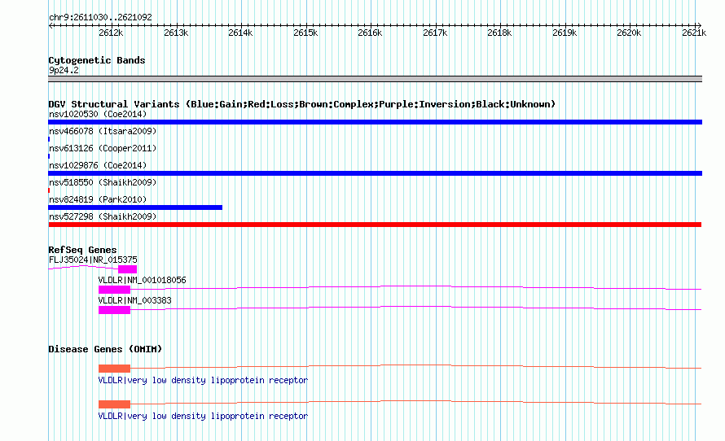Click the magenta exon block of FLJ35024
This screenshot has width=725, height=441.
click(x=128, y=269)
